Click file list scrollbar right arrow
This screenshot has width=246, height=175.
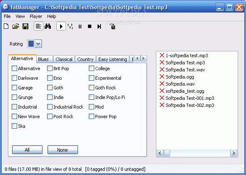[233, 153]
